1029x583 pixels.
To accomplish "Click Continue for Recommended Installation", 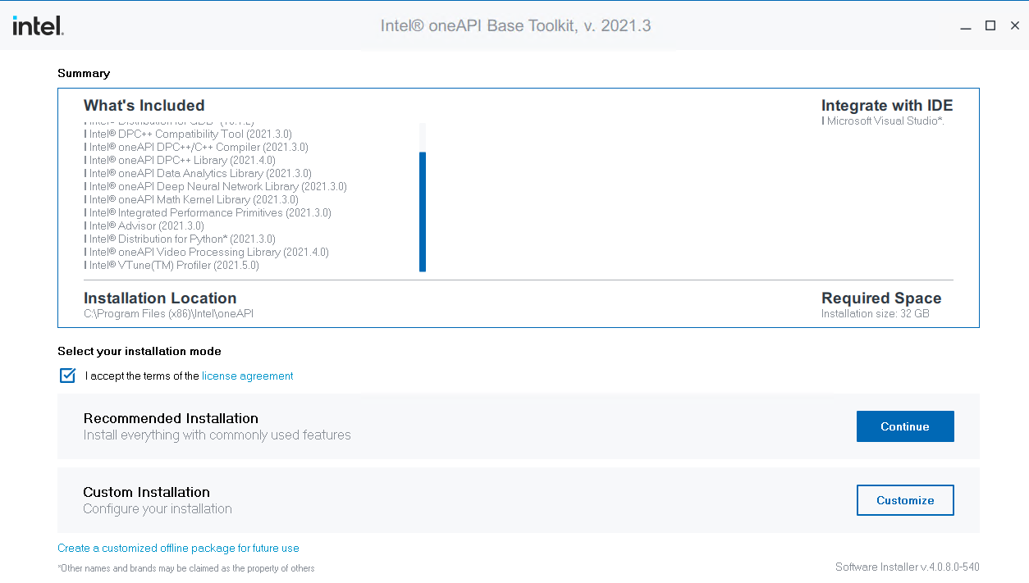I will [x=905, y=426].
